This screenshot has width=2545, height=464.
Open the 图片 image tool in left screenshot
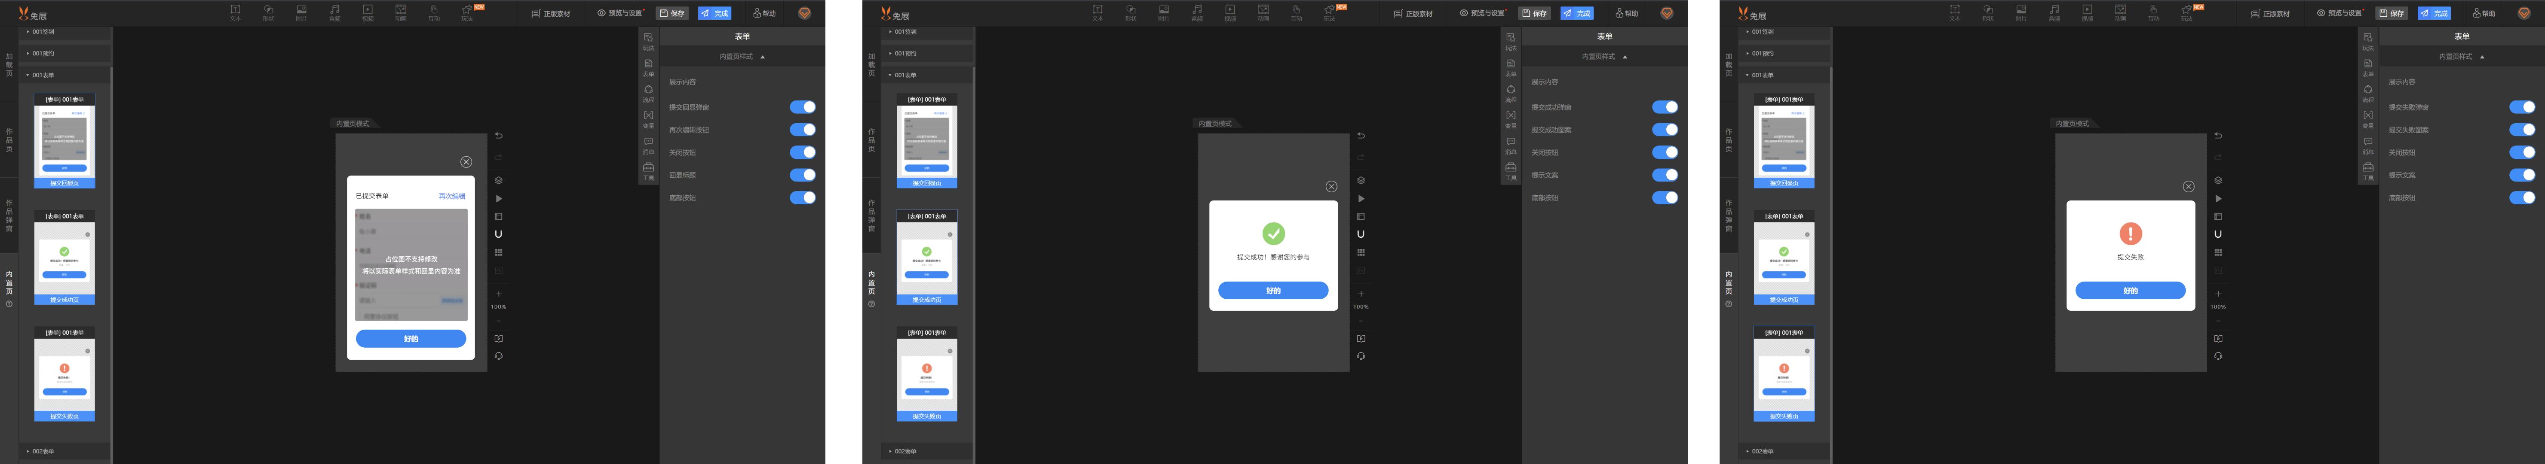pos(301,12)
